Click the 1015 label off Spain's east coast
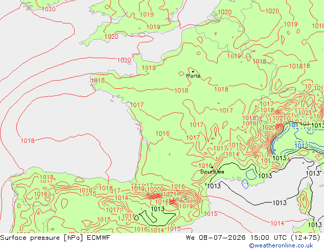This screenshot has width=324, height=250. (211, 213)
